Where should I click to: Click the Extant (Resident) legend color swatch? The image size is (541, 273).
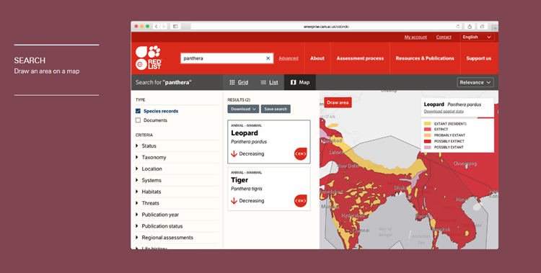(x=428, y=123)
